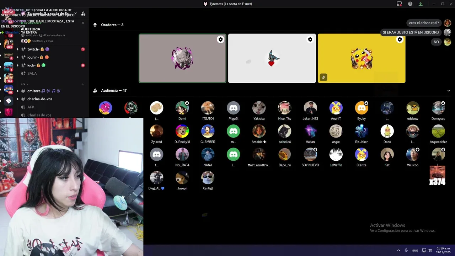
Task: Open Amable's audience avatar
Action: coord(259,131)
